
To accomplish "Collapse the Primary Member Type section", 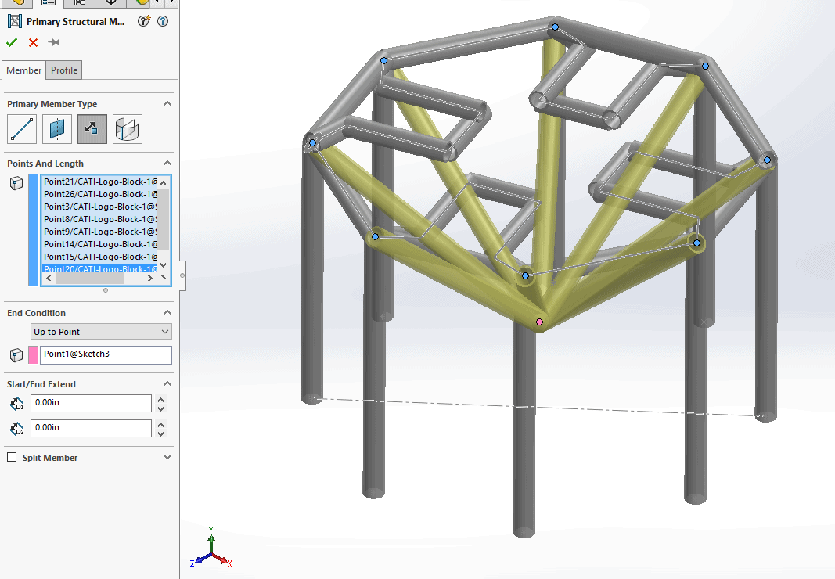I will (x=167, y=104).
